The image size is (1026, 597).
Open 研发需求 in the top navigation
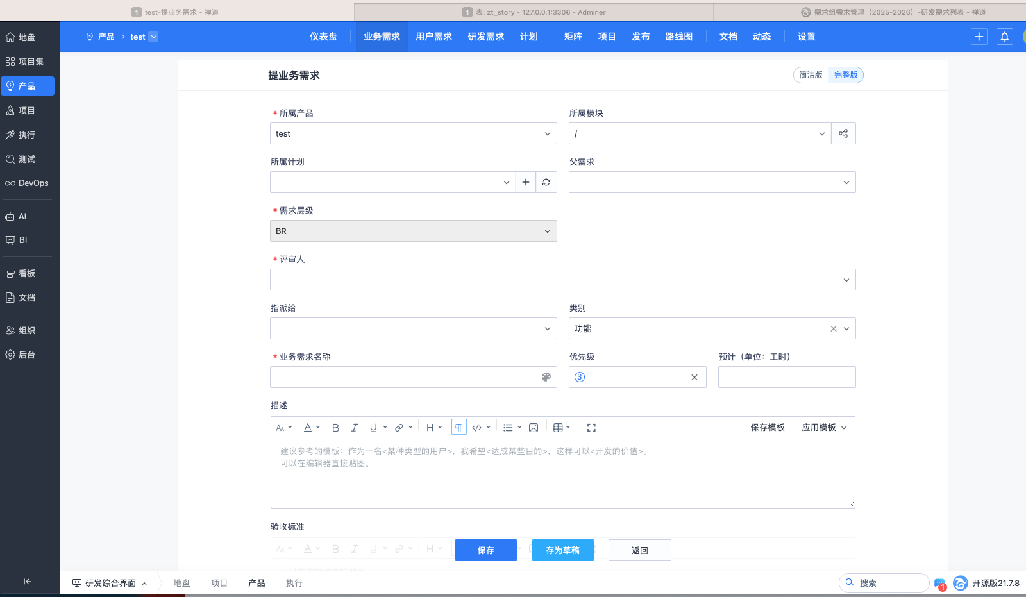486,37
